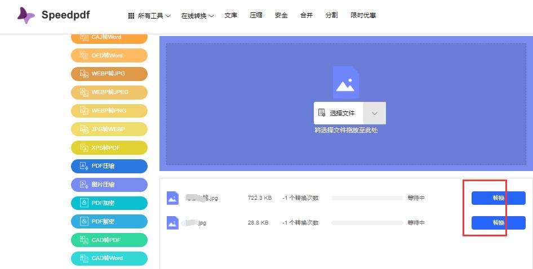533x269 pixels.
Task: Click the 等待中 status of the 28.8 KB file
Action: [416, 223]
